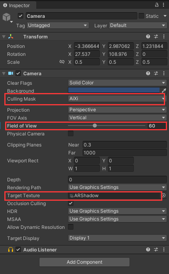The image size is (169, 274).
Task: Uncheck the Occlusion Culling checkbox
Action: pyautogui.click(x=71, y=203)
